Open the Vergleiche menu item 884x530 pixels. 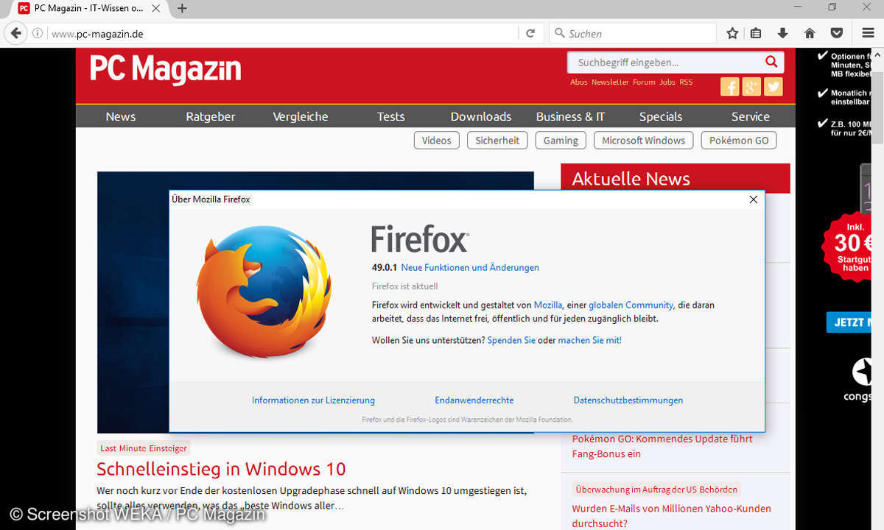point(301,116)
